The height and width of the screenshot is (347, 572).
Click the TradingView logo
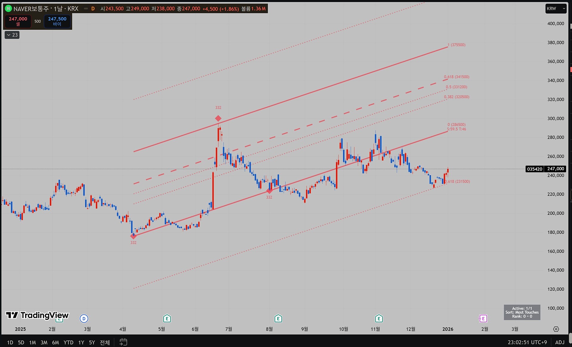37,315
